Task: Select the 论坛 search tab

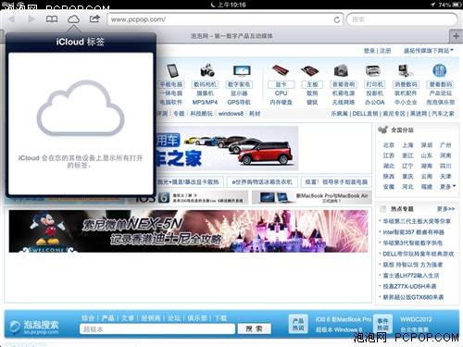Action: (x=174, y=318)
